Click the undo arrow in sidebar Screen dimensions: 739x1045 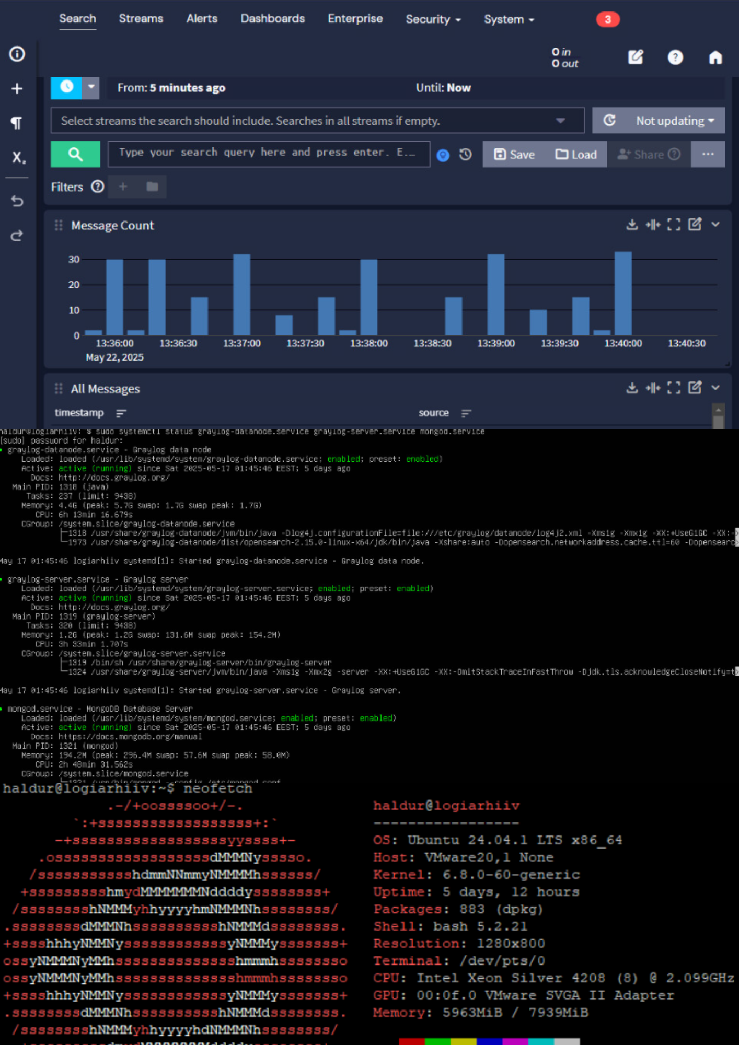click(x=17, y=201)
